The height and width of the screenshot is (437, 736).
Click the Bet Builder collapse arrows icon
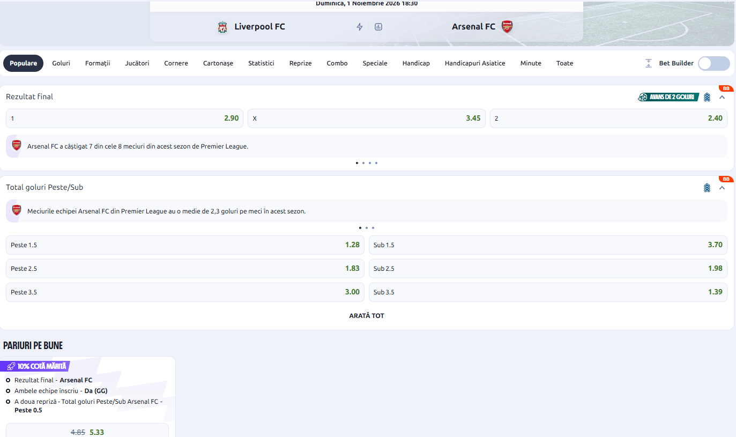click(x=649, y=63)
